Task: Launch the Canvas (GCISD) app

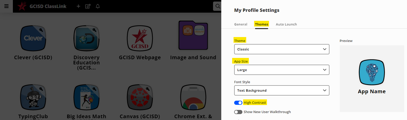Action: click(x=140, y=97)
